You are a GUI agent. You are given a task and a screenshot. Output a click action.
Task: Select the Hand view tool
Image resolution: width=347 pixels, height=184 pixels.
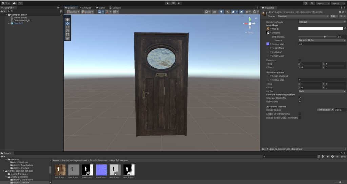pos(67,19)
